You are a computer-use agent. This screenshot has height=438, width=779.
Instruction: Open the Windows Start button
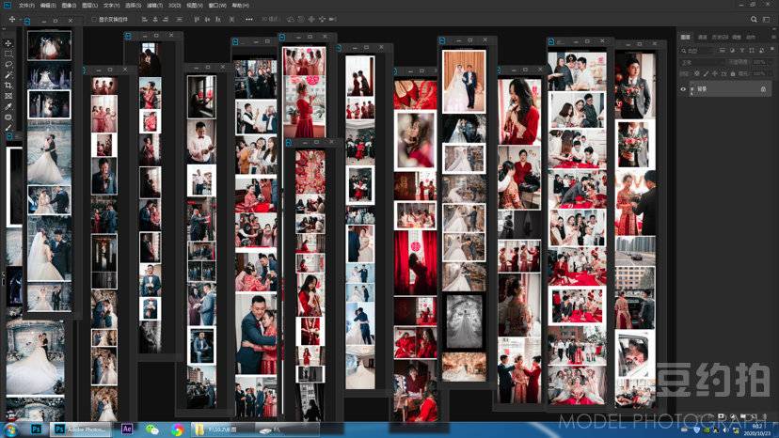[10, 430]
